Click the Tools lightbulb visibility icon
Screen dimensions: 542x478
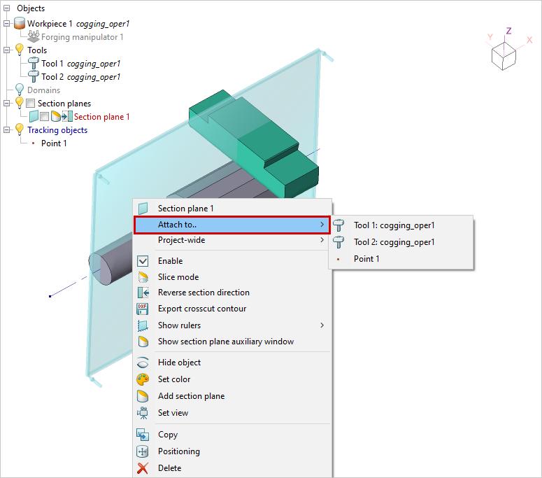point(20,50)
